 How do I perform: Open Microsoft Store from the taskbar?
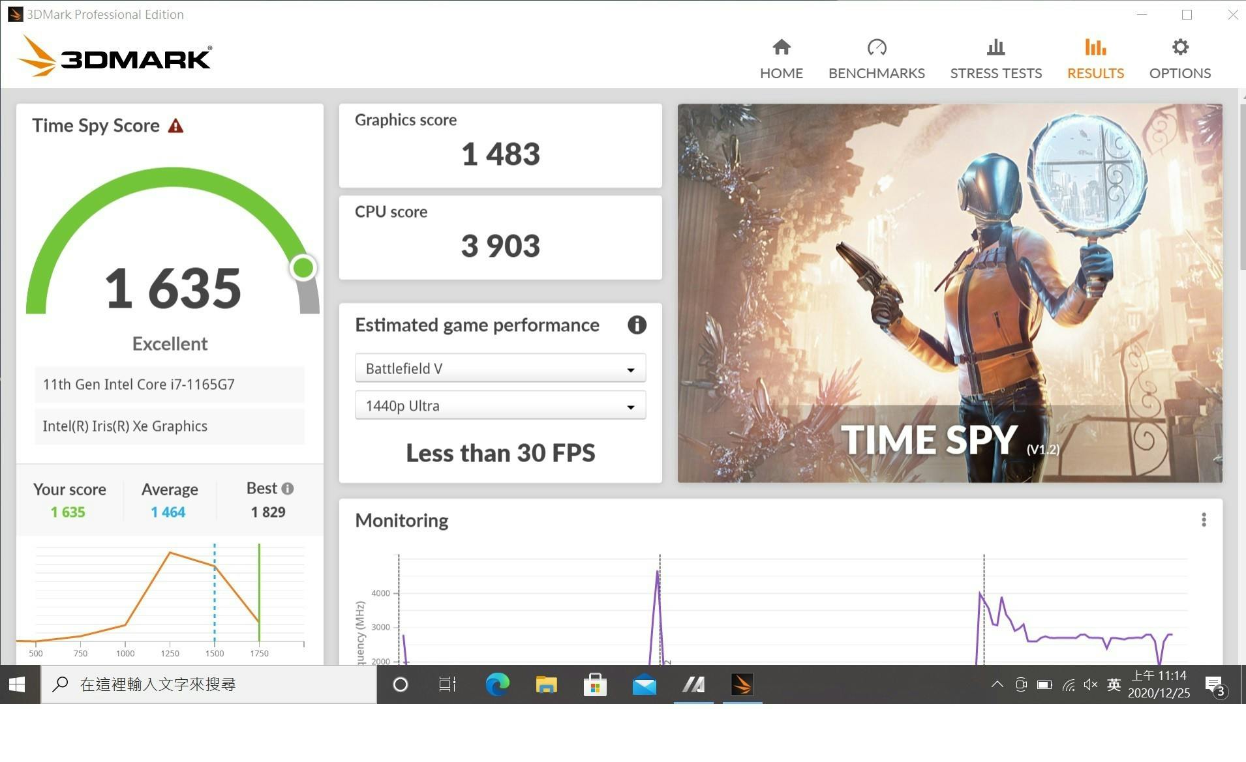coord(595,684)
